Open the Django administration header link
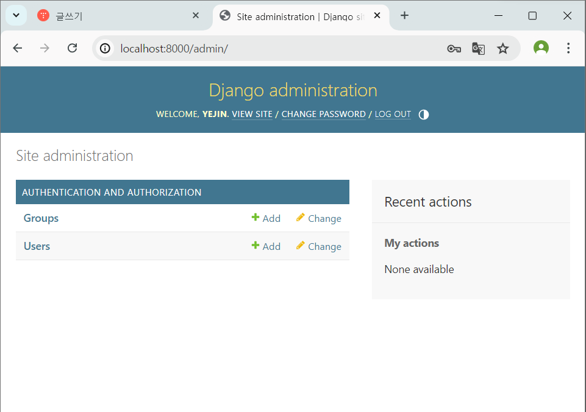Image resolution: width=586 pixels, height=412 pixels. [x=293, y=90]
